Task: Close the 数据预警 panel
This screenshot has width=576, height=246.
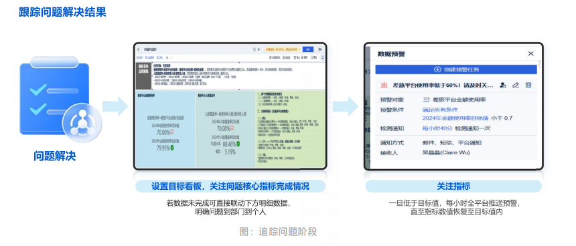Action: 531,53
